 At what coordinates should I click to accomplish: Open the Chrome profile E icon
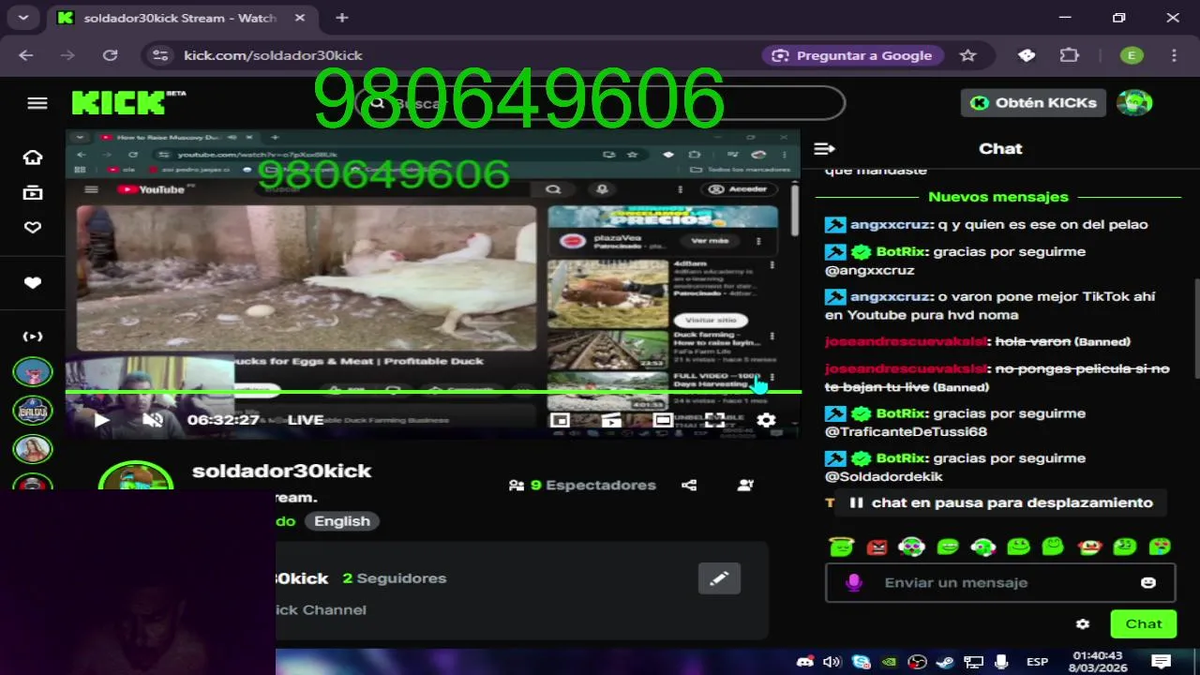point(1132,55)
